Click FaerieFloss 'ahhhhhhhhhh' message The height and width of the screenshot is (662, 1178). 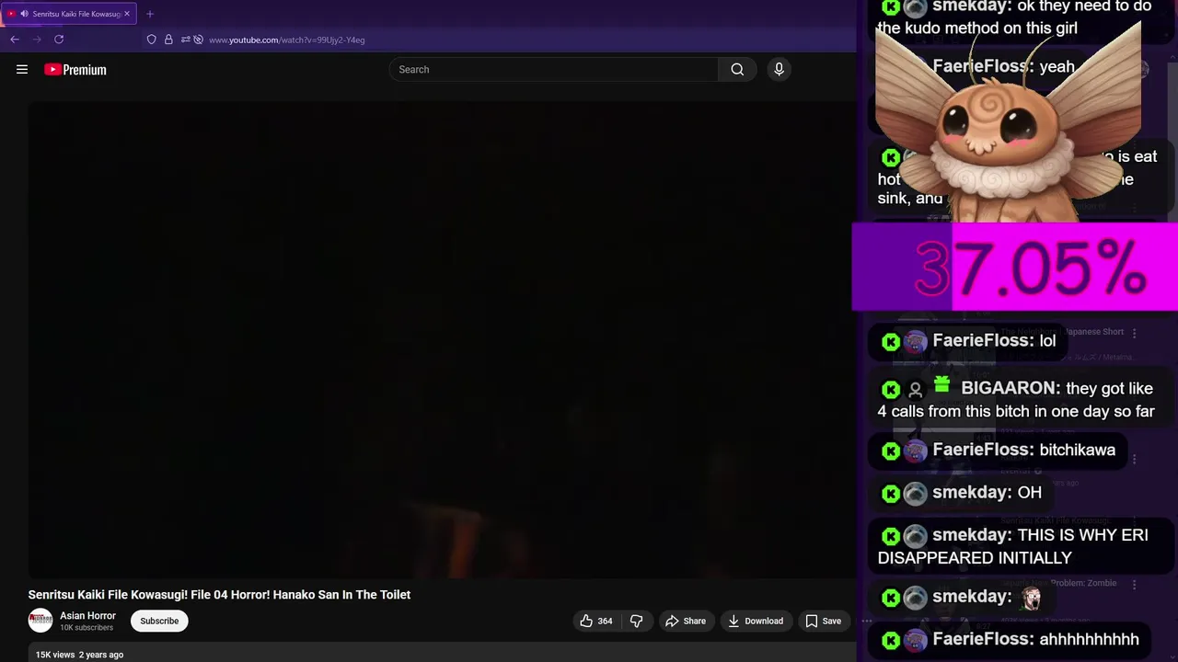pyautogui.click(x=1011, y=640)
